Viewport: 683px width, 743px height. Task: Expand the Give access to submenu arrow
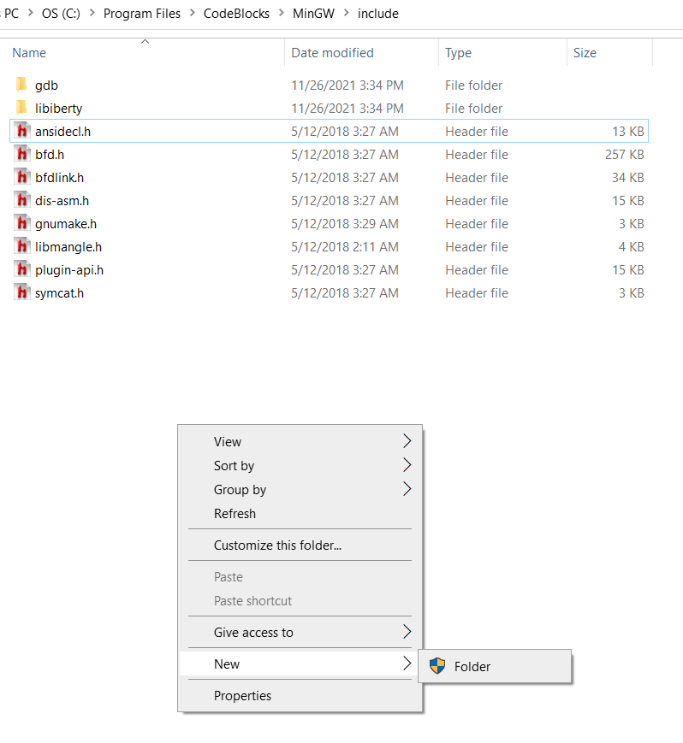[x=407, y=632]
